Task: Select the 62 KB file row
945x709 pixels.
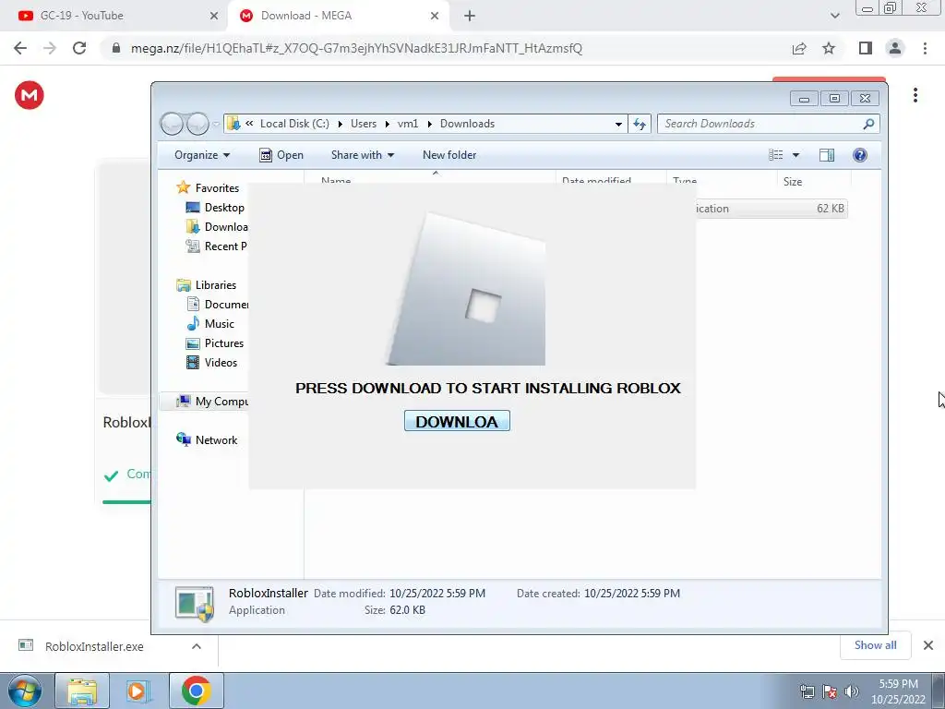Action: (772, 209)
